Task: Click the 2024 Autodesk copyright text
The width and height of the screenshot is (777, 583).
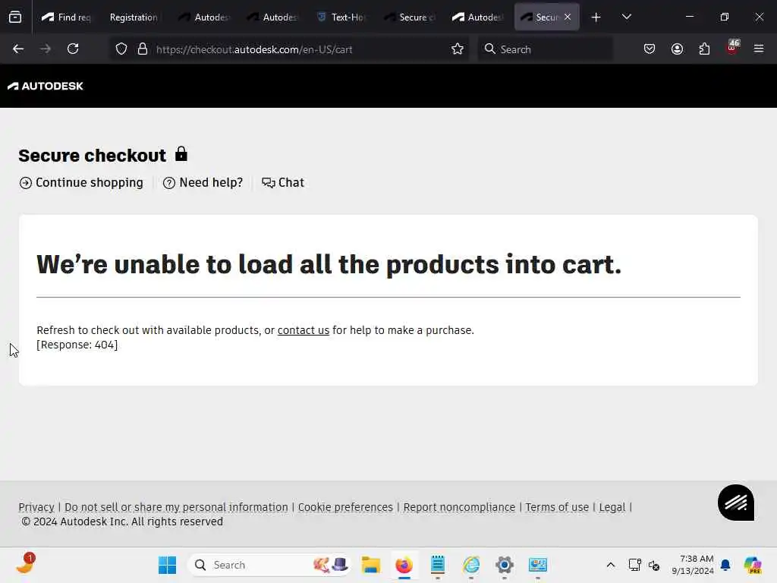Action: click(x=122, y=522)
